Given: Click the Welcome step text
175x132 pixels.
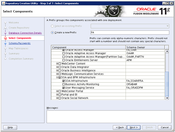Looking at the screenshot, I should pyautogui.click(x=14, y=23).
